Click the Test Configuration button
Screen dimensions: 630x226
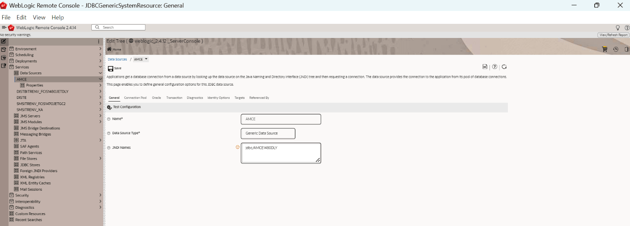(124, 107)
